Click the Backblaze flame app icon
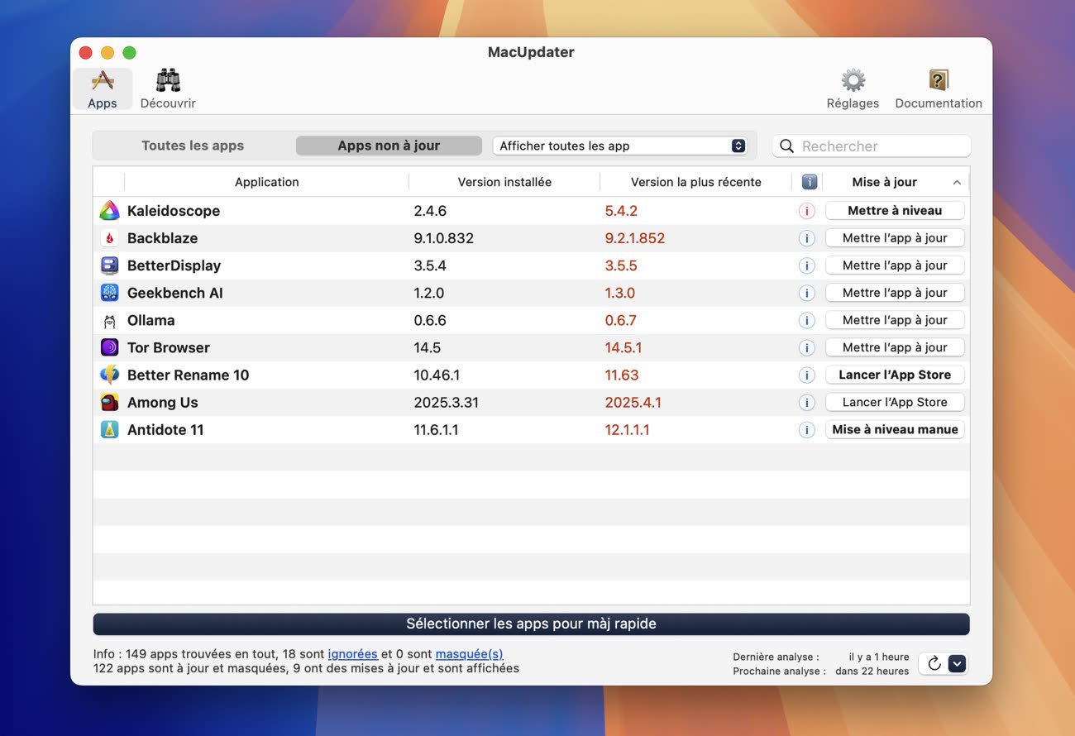The width and height of the screenshot is (1075, 736). point(109,238)
